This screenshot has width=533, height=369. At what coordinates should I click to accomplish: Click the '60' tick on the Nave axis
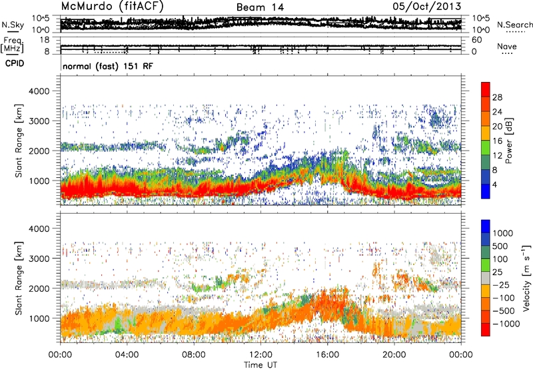tap(477, 40)
